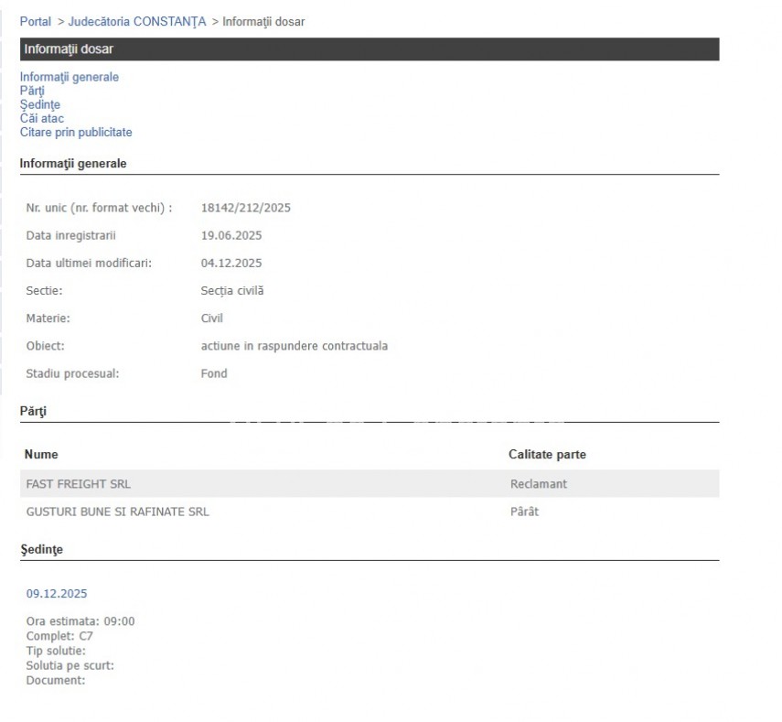Click the Reclamant party role cell
The height and width of the screenshot is (722, 782).
[x=539, y=484]
